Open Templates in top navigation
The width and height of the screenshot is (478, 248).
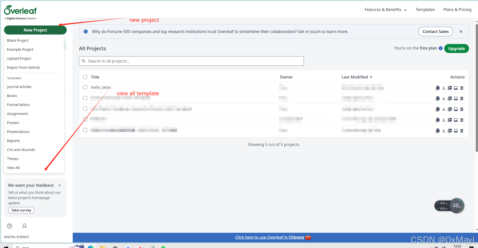425,9
